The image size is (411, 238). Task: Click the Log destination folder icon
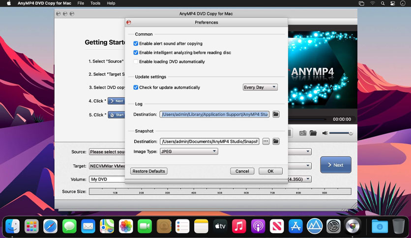pyautogui.click(x=276, y=114)
